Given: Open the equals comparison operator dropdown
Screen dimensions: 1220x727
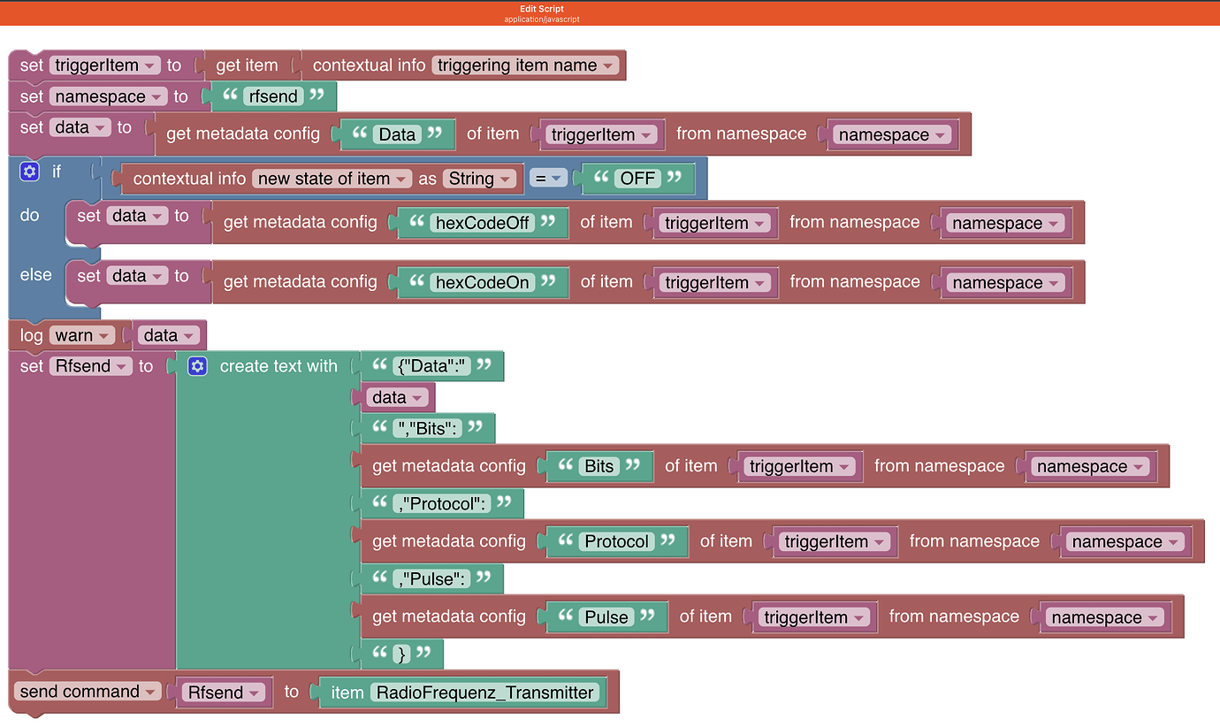Looking at the screenshot, I should (549, 178).
